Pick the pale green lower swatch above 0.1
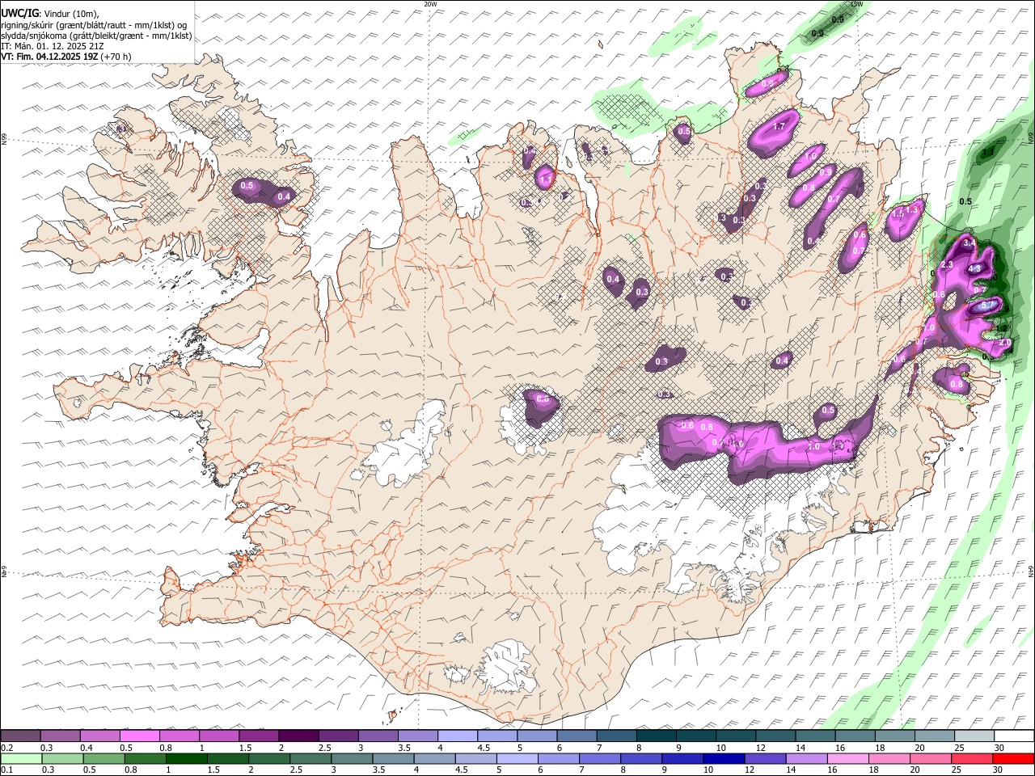 pos(21,758)
